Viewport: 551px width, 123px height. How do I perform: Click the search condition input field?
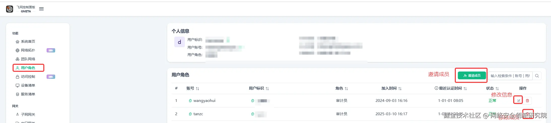510,76
